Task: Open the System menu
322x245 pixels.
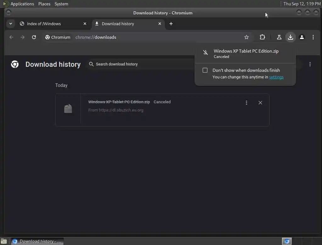Action: [61, 4]
